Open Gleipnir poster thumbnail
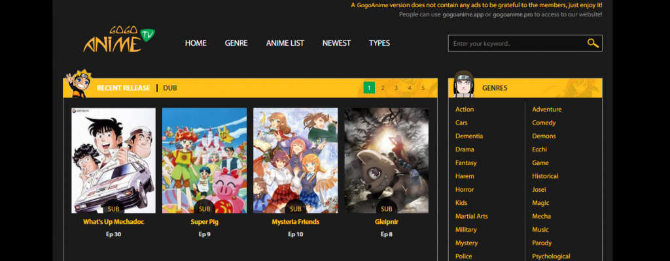Image resolution: width=670 pixels, height=261 pixels. tap(386, 161)
